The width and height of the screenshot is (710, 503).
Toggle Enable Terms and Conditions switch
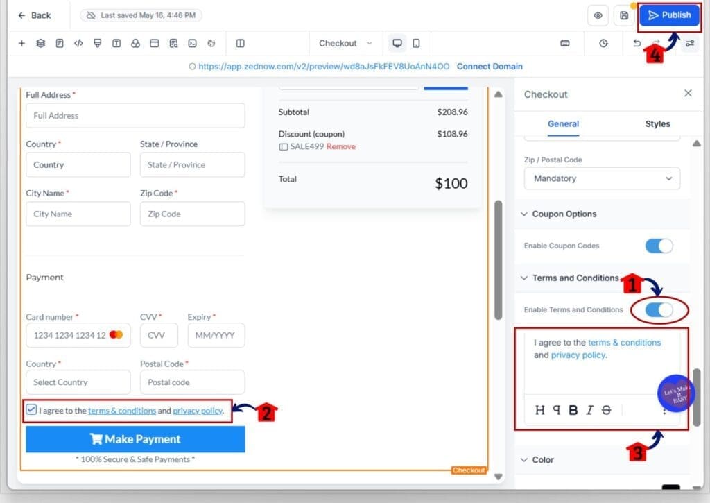[659, 309]
